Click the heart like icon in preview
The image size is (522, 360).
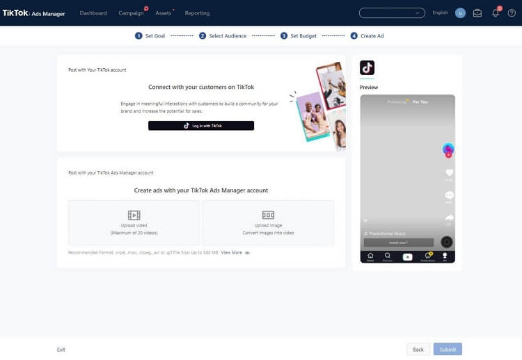pos(449,172)
